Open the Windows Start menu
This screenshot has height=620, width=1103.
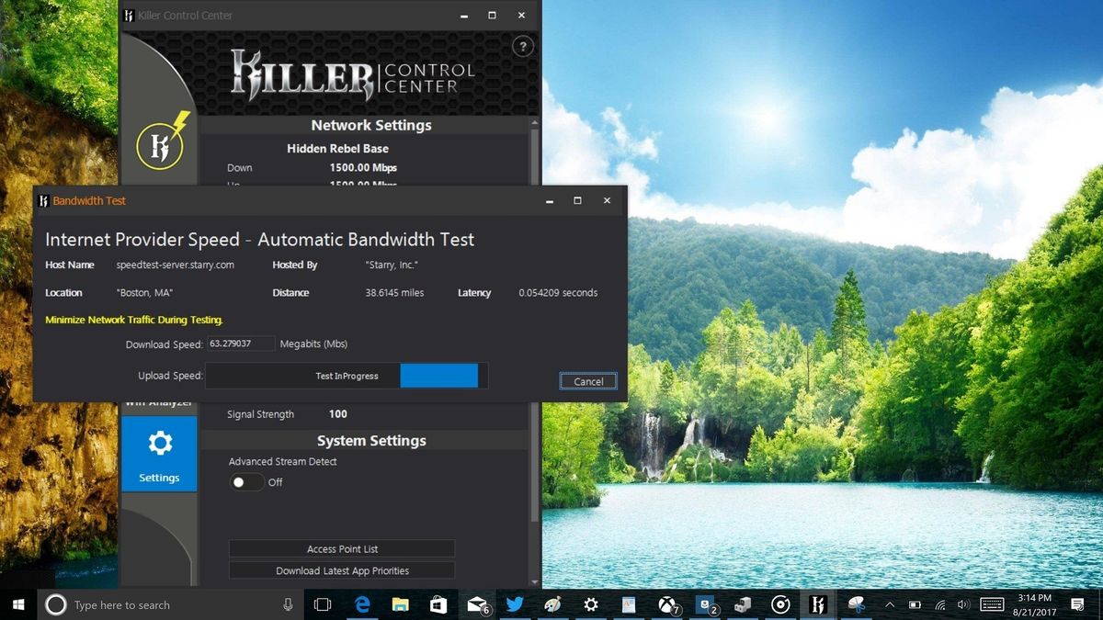coord(18,604)
